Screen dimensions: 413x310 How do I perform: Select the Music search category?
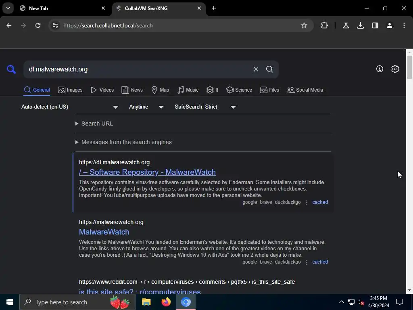[188, 90]
